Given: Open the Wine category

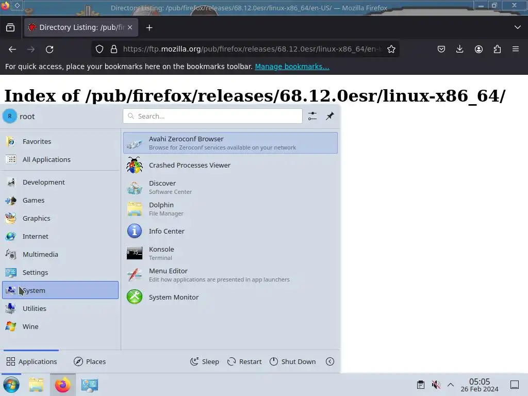Looking at the screenshot, I should click(x=60, y=326).
